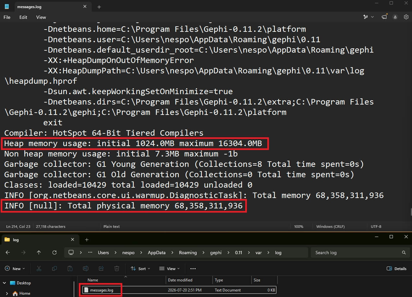Image resolution: width=412 pixels, height=297 pixels.
Task: Click the This PC monitor icon in address bar
Action: [x=71, y=253]
